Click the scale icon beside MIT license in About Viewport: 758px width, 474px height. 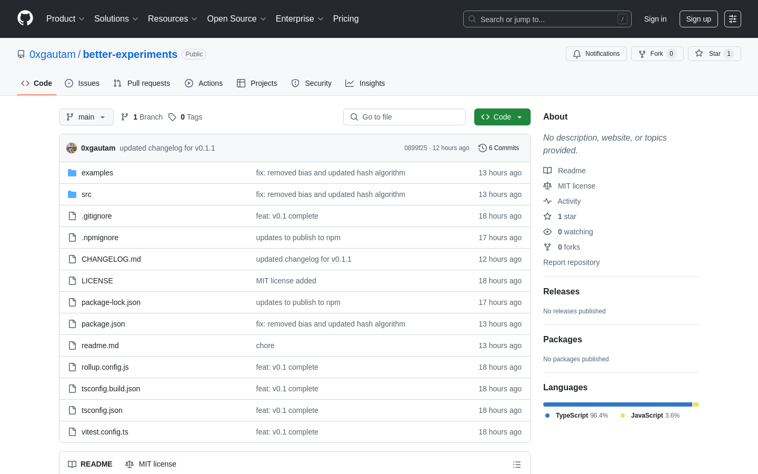point(547,186)
